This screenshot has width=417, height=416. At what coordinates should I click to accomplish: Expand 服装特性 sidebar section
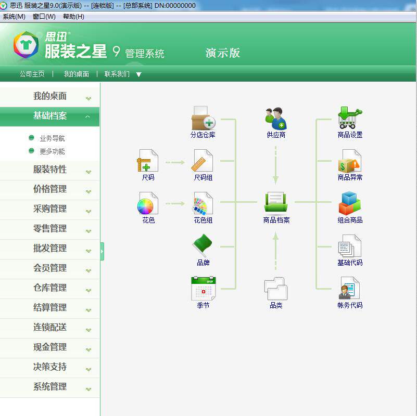[50, 170]
